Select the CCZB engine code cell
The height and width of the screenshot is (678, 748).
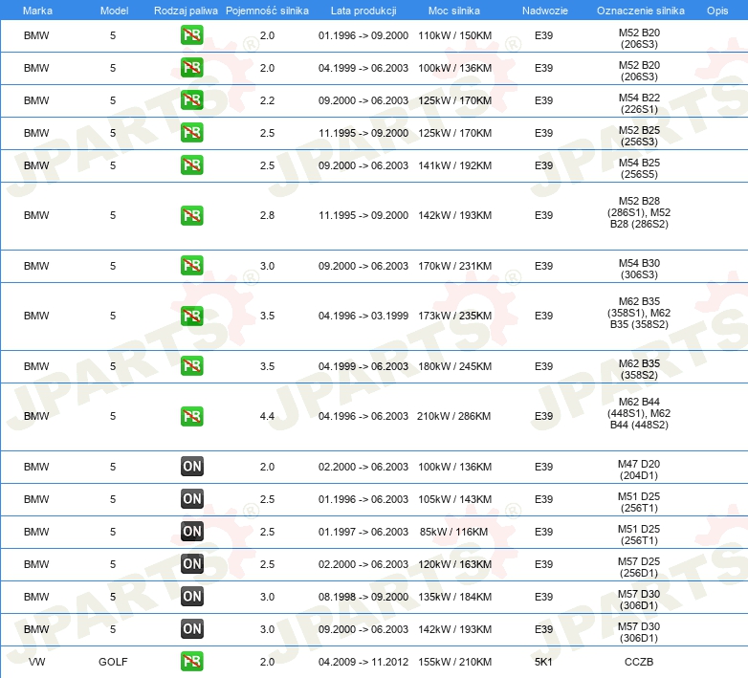[x=638, y=662]
